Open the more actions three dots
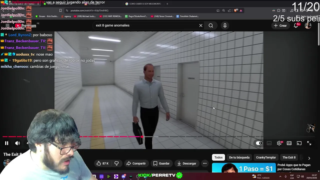Screen dimensions: 320x180 point(205,163)
